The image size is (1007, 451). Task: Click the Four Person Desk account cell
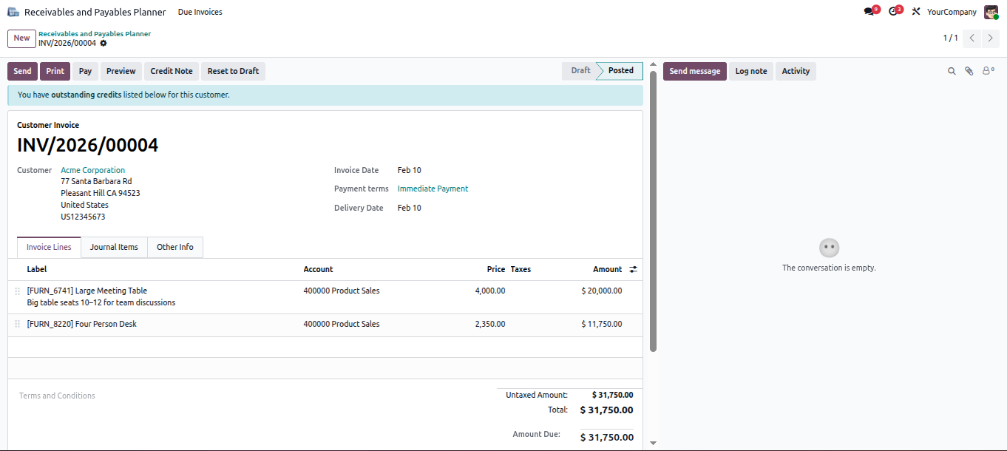point(342,324)
